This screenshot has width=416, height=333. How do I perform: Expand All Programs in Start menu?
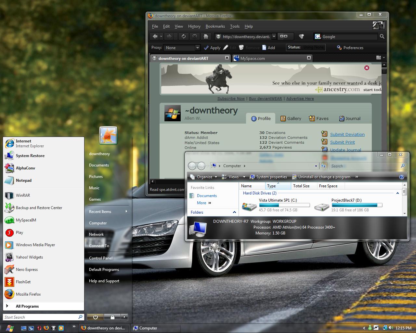(44, 306)
